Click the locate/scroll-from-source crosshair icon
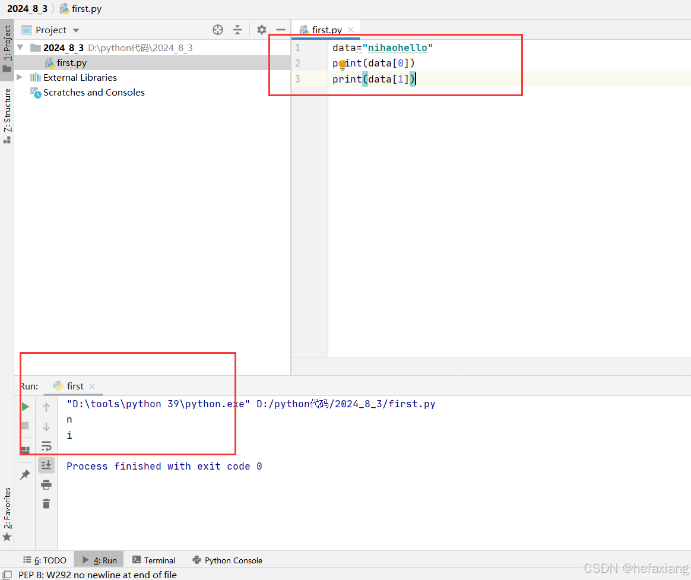This screenshot has height=580, width=691. tap(218, 30)
